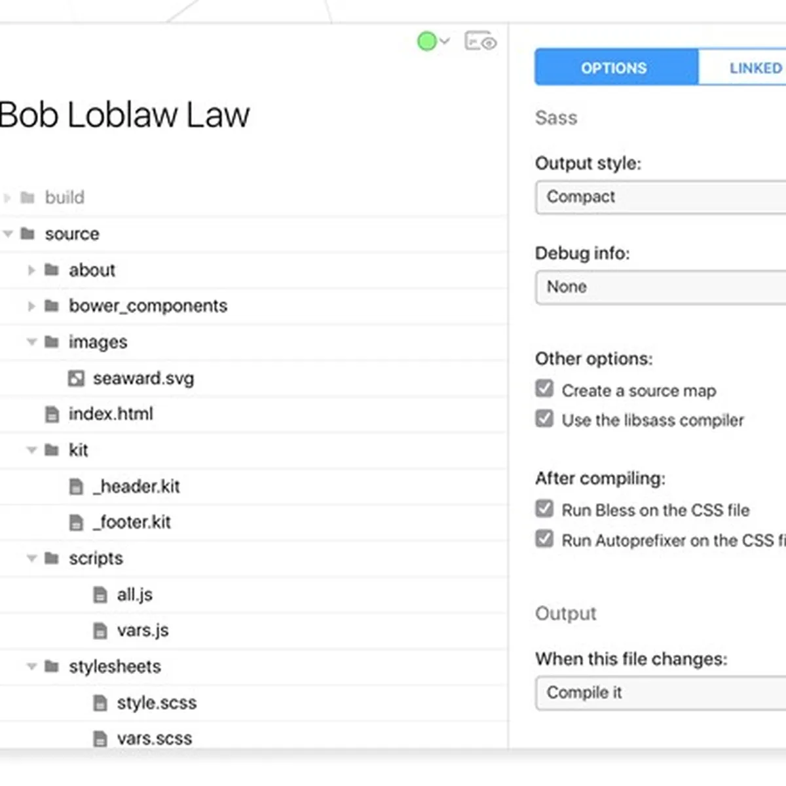Click the scripts folder icon

point(52,558)
